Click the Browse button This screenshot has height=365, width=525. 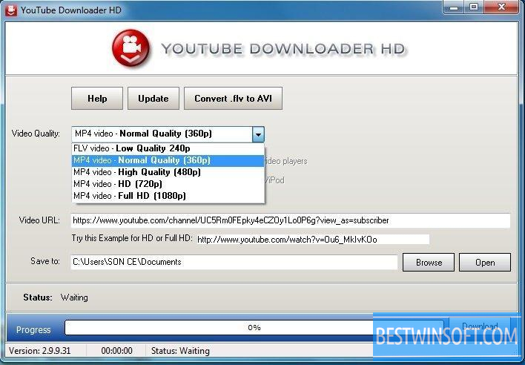pyautogui.click(x=429, y=262)
